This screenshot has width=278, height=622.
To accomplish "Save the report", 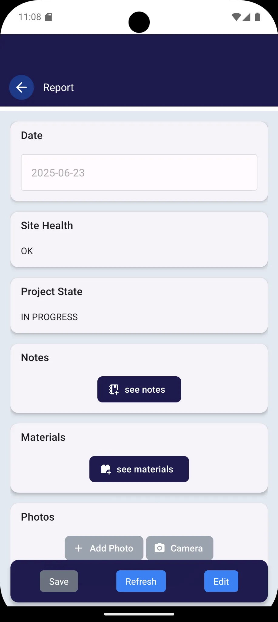I will [59, 581].
